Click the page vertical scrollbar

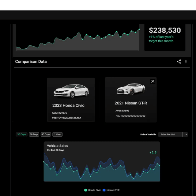[x=195, y=67]
